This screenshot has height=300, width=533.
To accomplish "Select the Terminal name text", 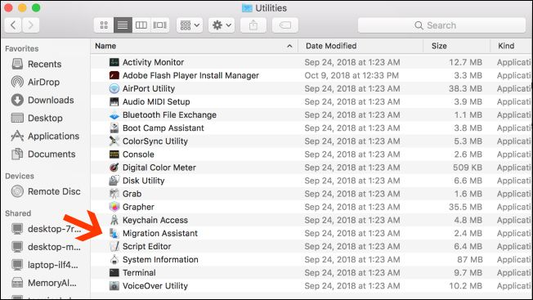I will click(x=139, y=273).
